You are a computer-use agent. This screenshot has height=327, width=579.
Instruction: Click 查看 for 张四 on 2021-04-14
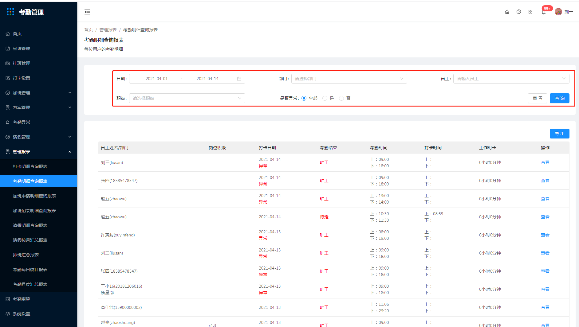click(545, 181)
